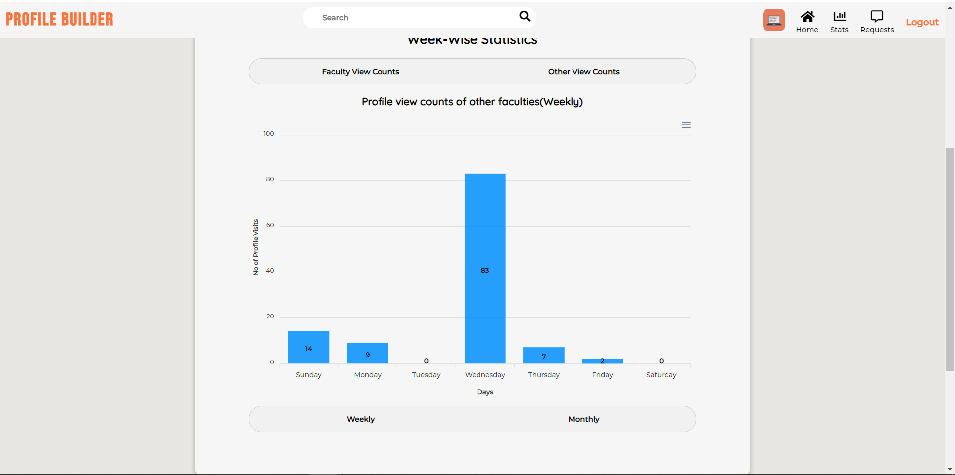The width and height of the screenshot is (955, 475).
Task: Go Home using the house icon
Action: [x=807, y=20]
